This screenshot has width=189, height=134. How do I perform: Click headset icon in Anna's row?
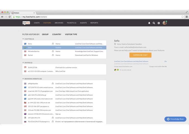pyautogui.click(x=53, y=44)
